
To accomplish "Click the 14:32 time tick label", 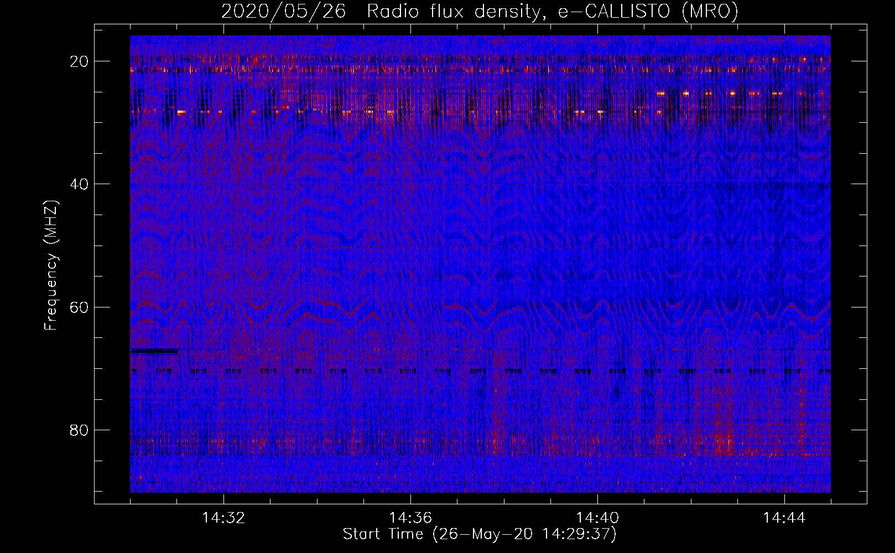I will tap(223, 518).
